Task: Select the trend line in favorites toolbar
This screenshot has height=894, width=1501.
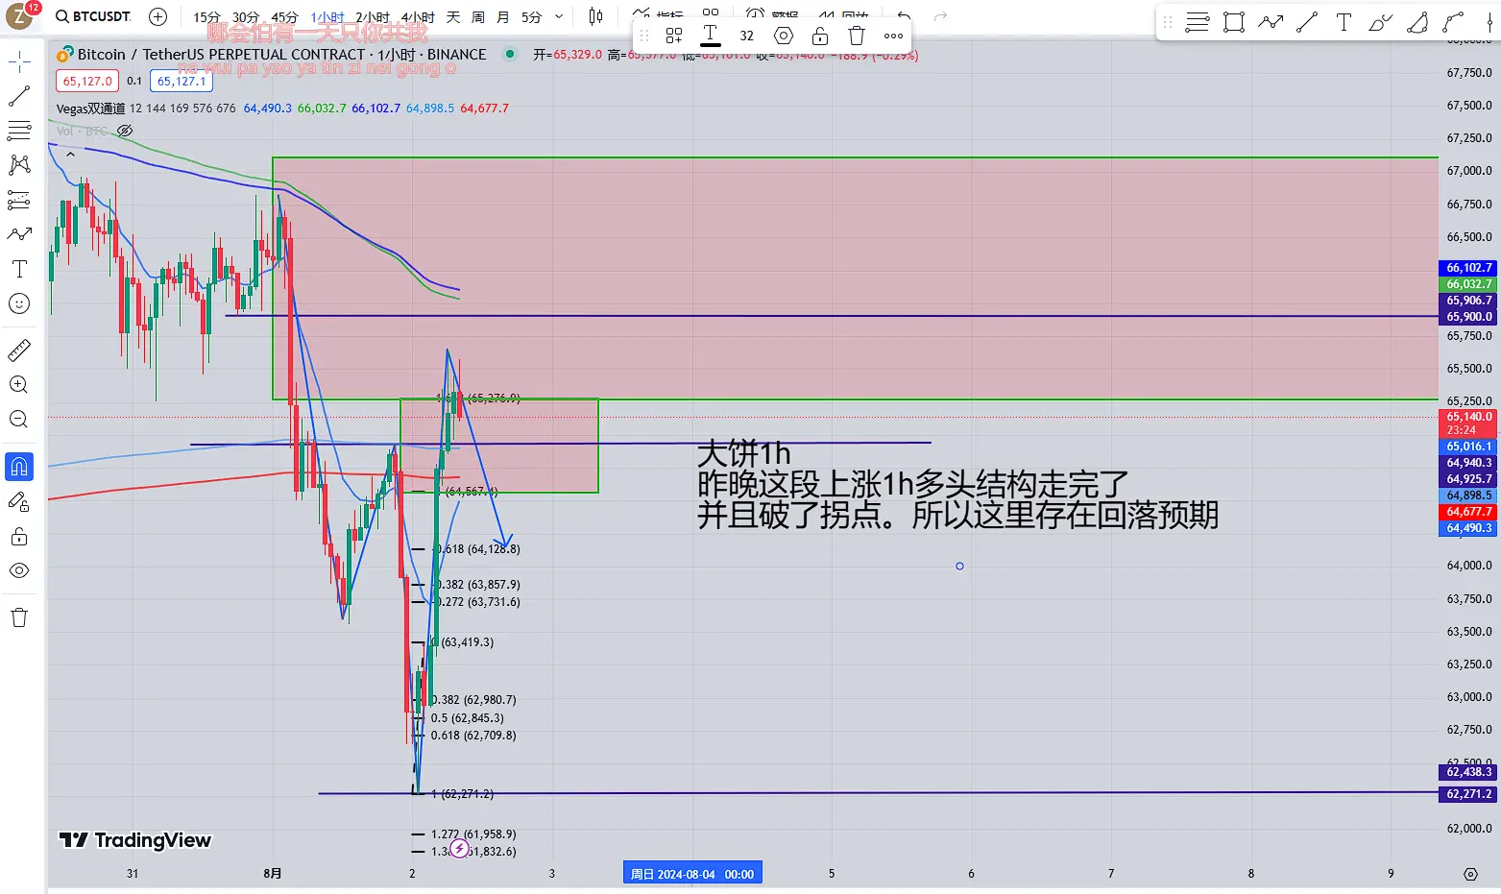Action: pyautogui.click(x=1307, y=22)
